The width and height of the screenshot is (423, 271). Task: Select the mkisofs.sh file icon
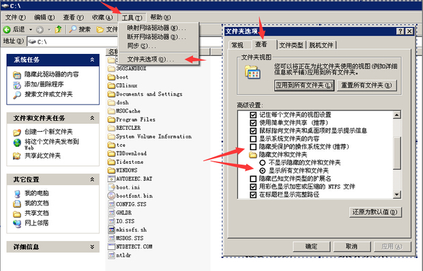(x=111, y=230)
